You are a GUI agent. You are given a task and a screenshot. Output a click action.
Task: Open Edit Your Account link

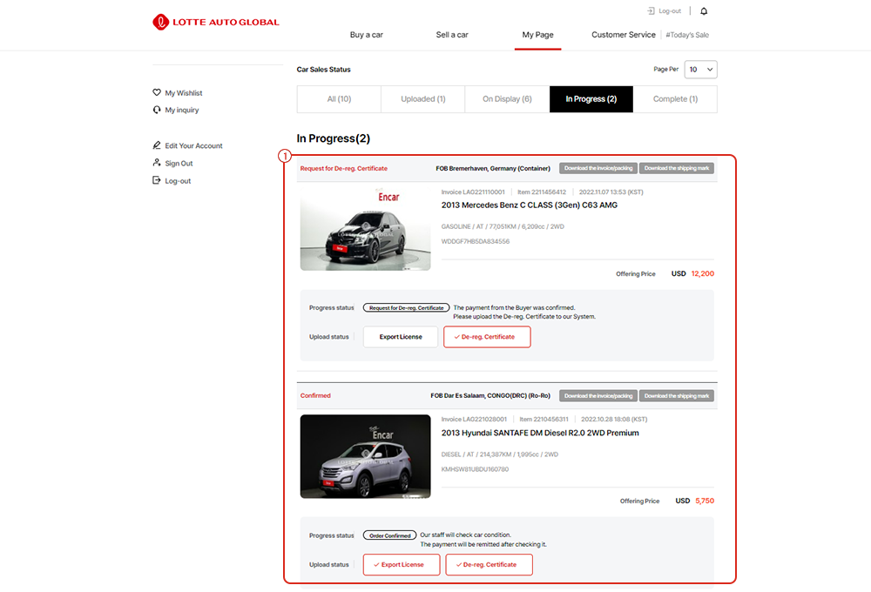tap(193, 145)
